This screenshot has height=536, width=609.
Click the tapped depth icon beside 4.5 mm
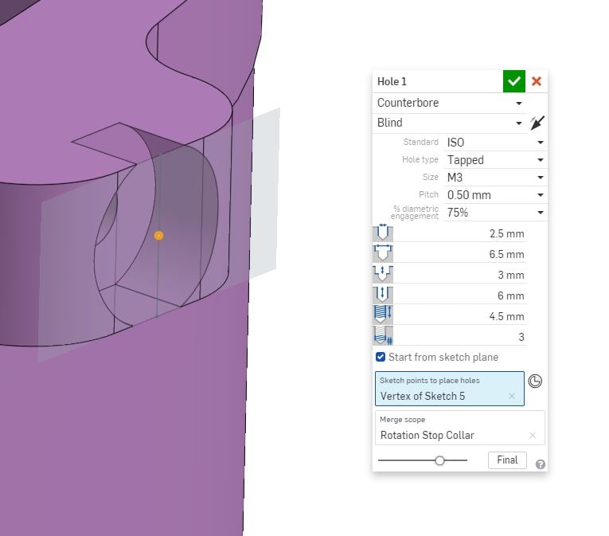[383, 315]
